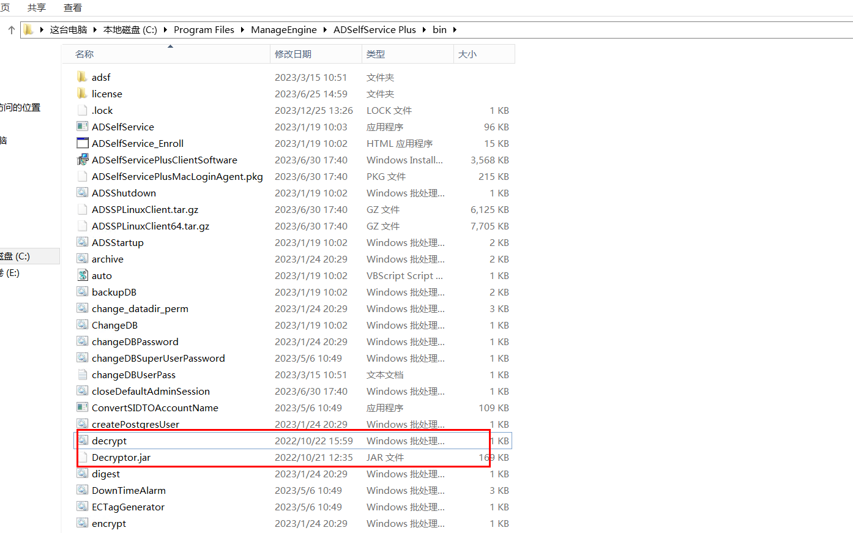
Task: Click the ADSelfServicePlusClientSoftware installer icon
Action: pos(82,160)
